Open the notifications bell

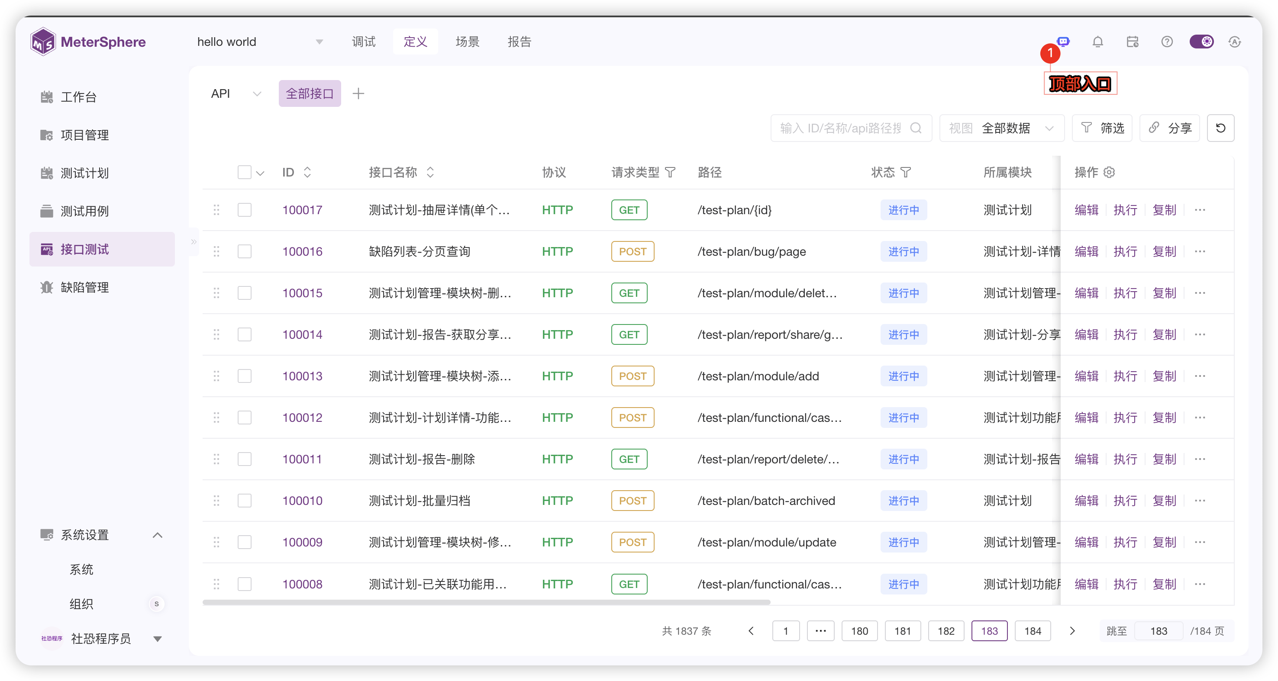pos(1097,42)
